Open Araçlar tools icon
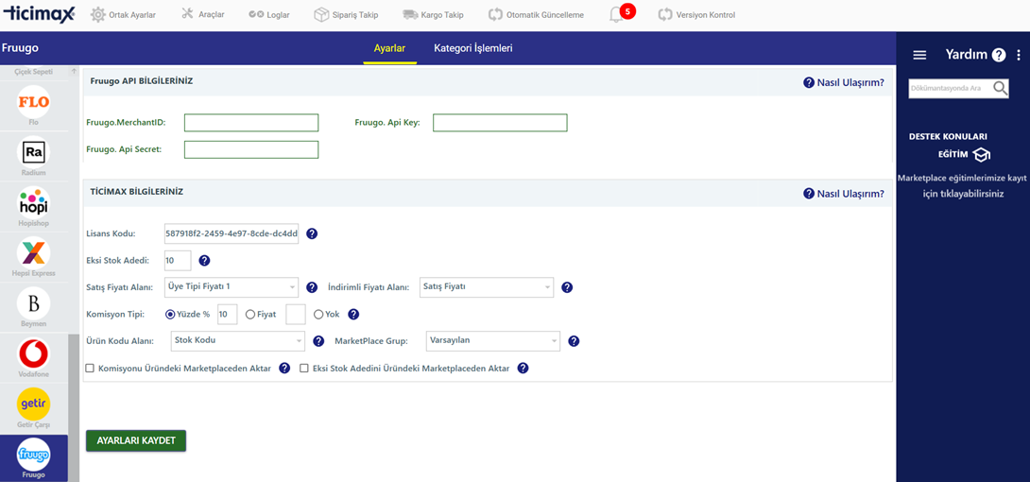Viewport: 1030px width, 482px height. point(187,14)
